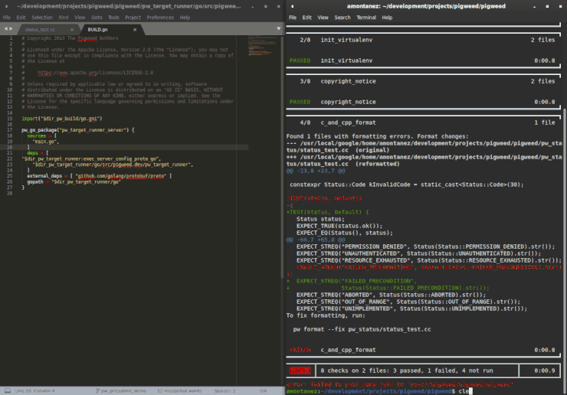Open the terminal's Search menu
The width and height of the screenshot is (567, 395).
pyautogui.click(x=342, y=18)
